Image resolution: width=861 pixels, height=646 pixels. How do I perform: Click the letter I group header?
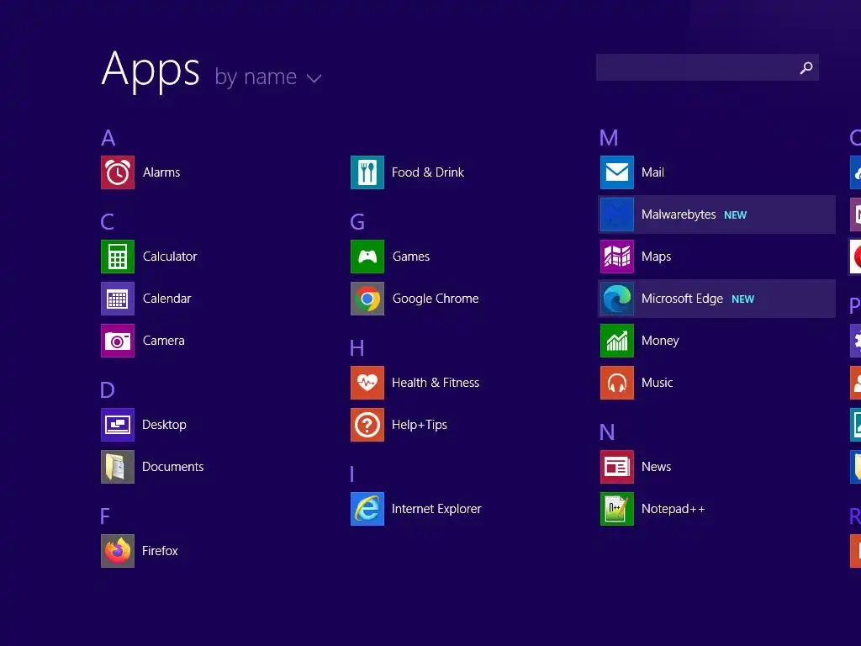coord(352,474)
